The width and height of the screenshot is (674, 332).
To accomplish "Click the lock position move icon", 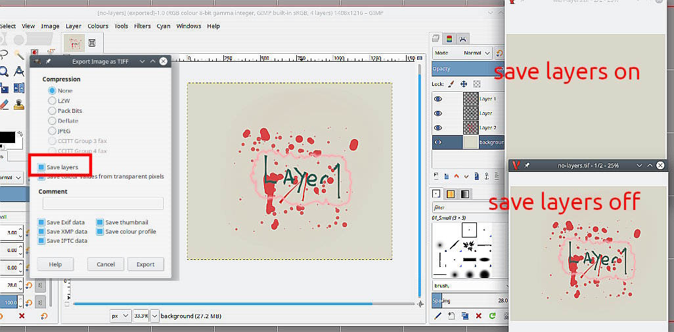I will coord(463,84).
